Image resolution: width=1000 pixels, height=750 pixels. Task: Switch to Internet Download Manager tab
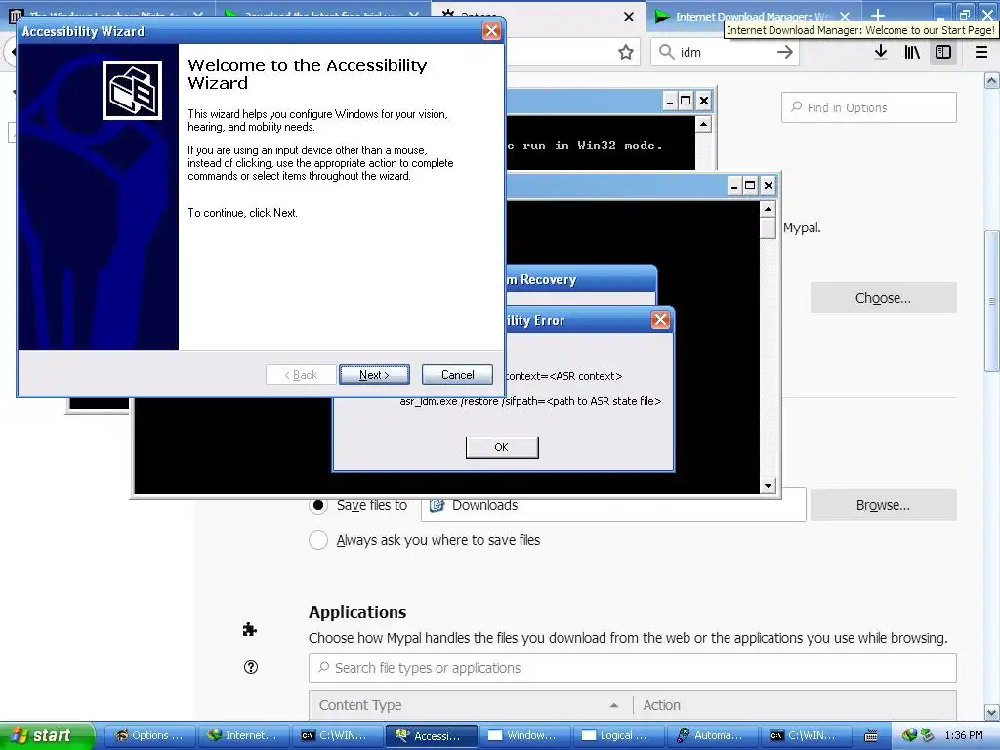coord(744,16)
